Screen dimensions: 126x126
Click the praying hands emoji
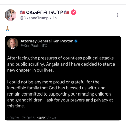tap(7, 29)
